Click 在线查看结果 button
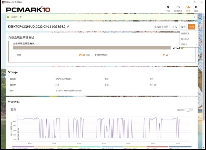206x150 pixels. pos(161,27)
